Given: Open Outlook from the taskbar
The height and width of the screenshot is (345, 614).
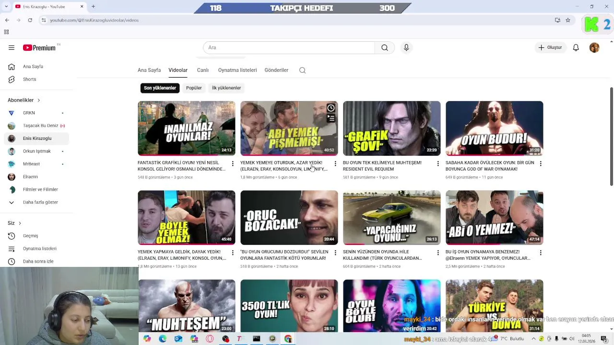Looking at the screenshot, I should 178,339.
